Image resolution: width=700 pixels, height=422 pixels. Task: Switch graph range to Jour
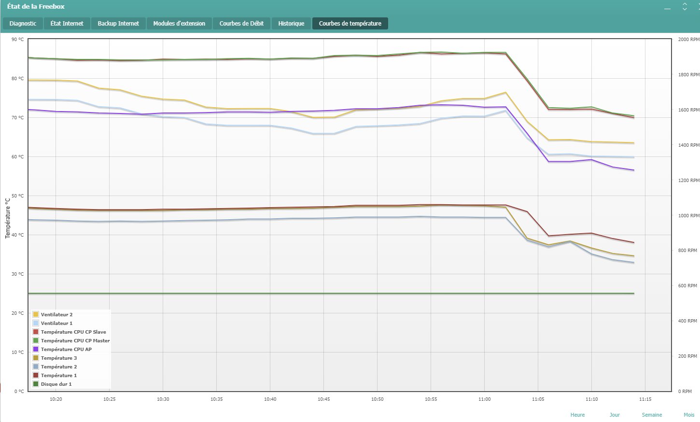(615, 415)
